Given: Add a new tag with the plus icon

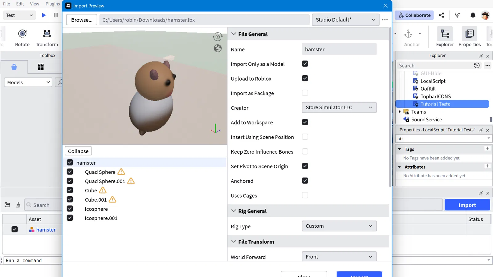Looking at the screenshot, I should [487, 148].
